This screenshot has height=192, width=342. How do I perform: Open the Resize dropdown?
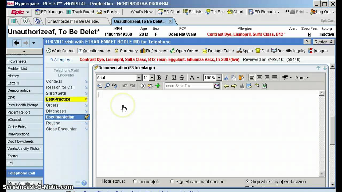[323, 42]
